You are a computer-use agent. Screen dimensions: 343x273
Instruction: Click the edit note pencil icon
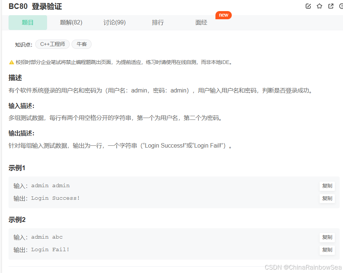308,6
